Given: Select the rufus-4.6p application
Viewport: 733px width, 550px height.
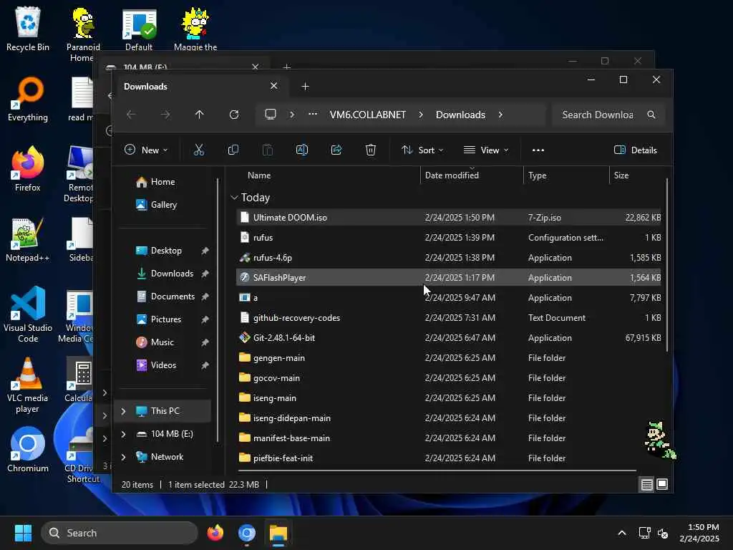Looking at the screenshot, I should (448, 258).
